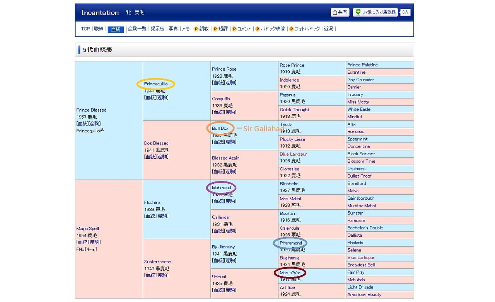495x302 pixels.
Task: Open the Prince Palatine ancestor link
Action: [363, 65]
